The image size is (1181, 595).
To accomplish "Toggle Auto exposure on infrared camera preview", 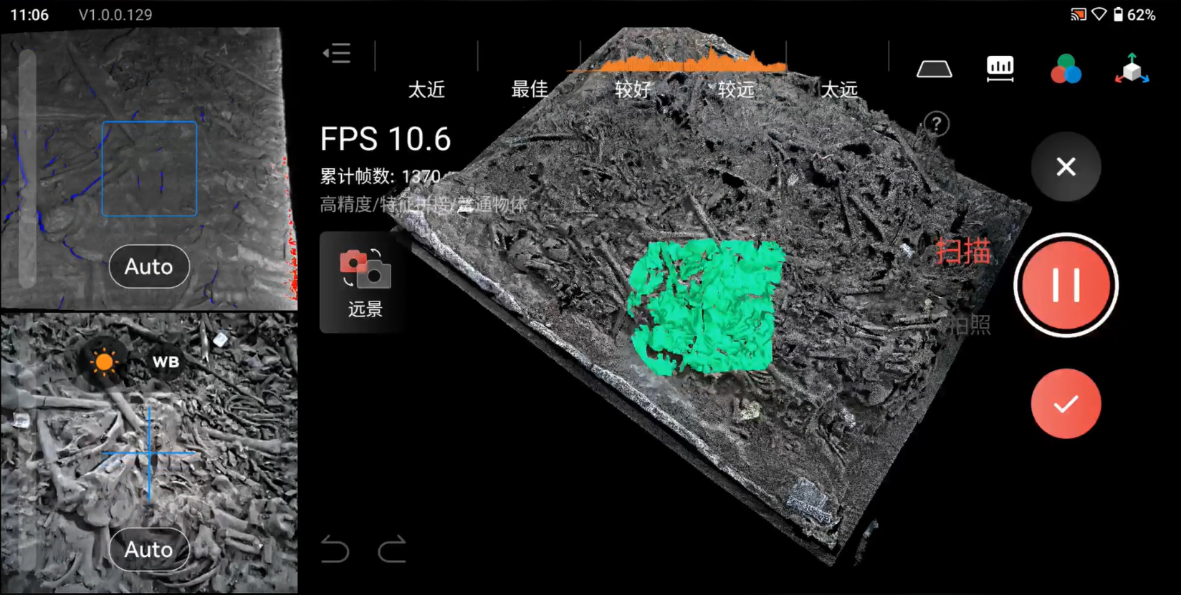I will [149, 266].
